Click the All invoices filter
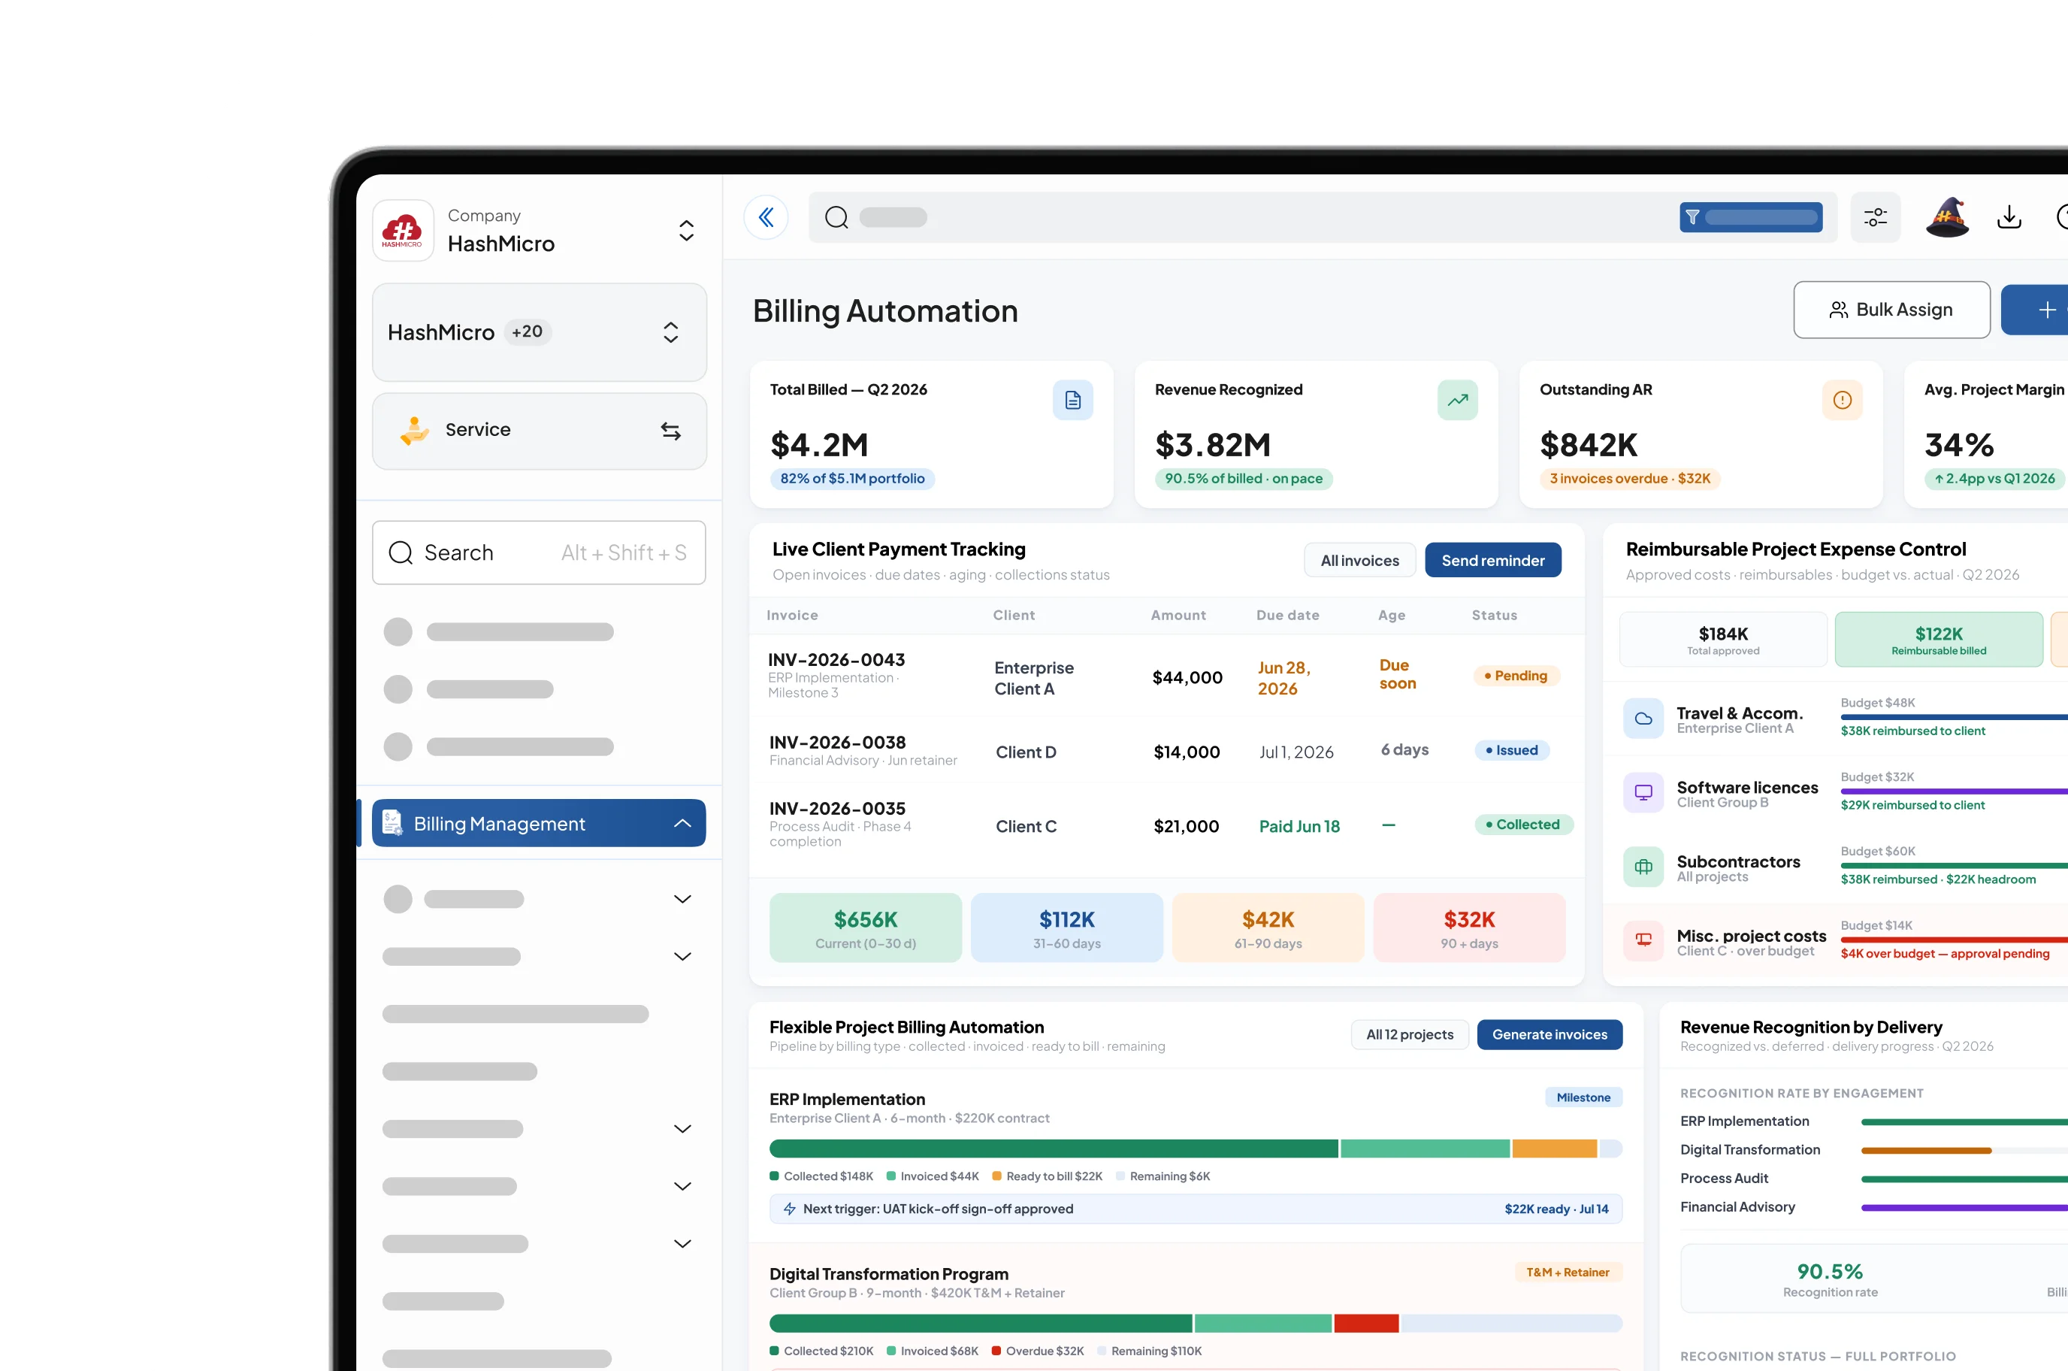This screenshot has width=2068, height=1371. pyautogui.click(x=1359, y=561)
